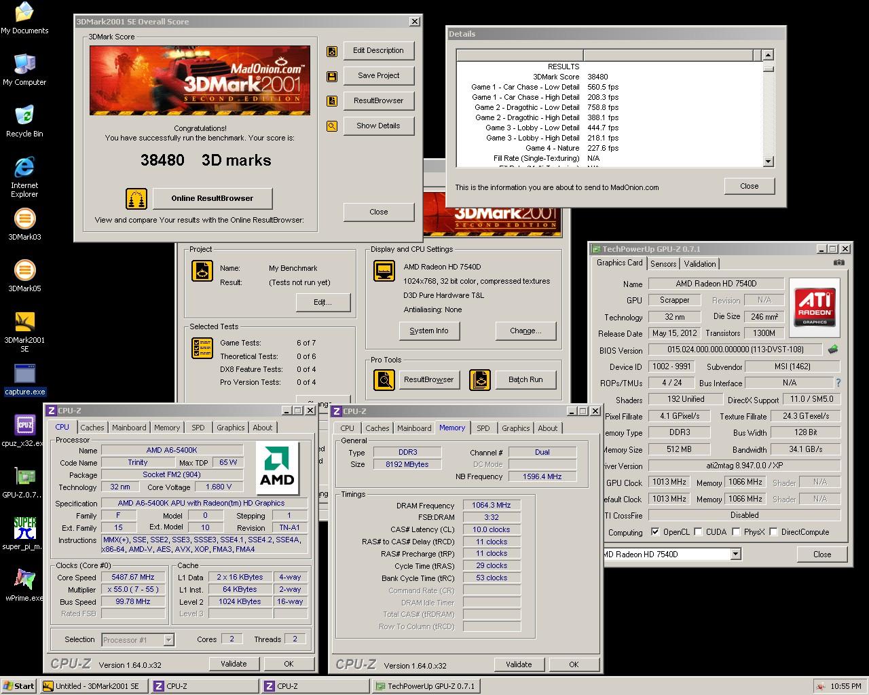Open My Computer desktop icon
This screenshot has width=869, height=695.
point(24,70)
